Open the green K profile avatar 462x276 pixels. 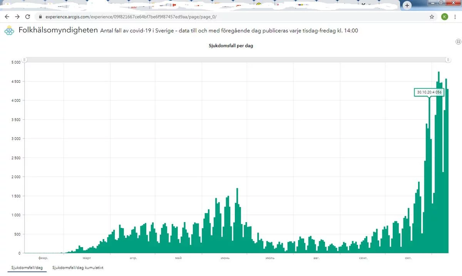(444, 17)
